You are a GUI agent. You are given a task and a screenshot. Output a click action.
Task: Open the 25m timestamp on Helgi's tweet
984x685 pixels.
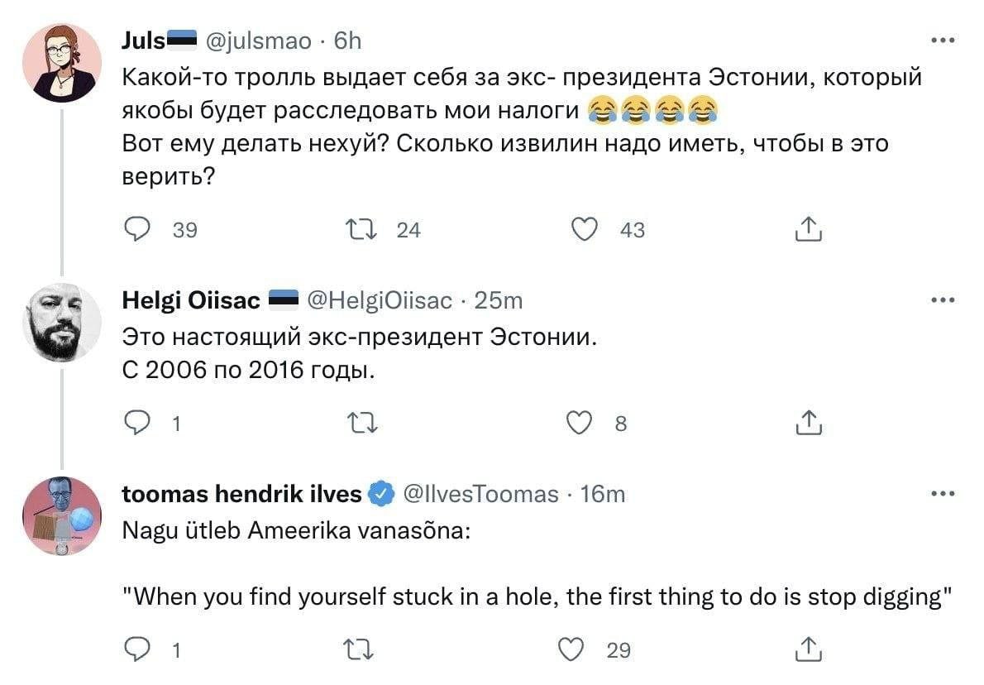click(499, 300)
